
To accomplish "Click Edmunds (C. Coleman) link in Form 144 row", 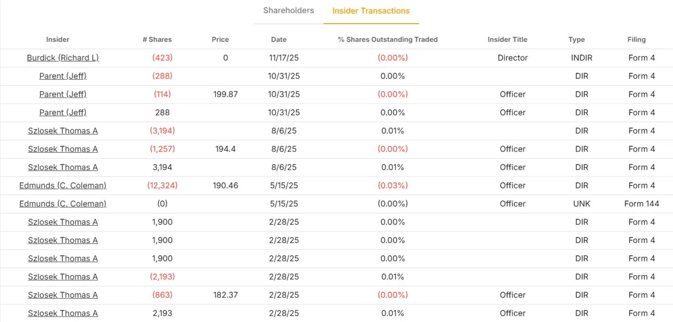I will [x=63, y=204].
